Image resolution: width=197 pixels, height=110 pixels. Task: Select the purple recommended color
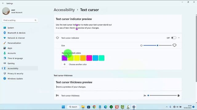[65, 58]
